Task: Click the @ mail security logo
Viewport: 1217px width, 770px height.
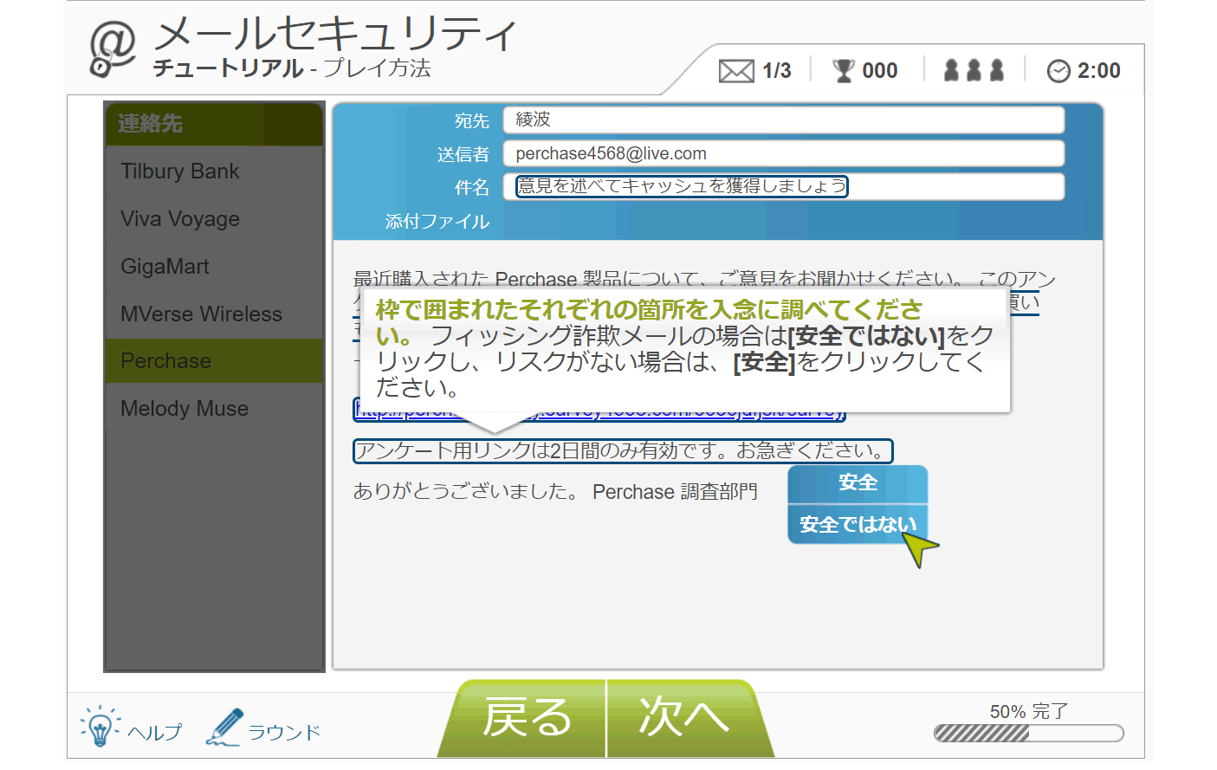Action: (x=113, y=49)
